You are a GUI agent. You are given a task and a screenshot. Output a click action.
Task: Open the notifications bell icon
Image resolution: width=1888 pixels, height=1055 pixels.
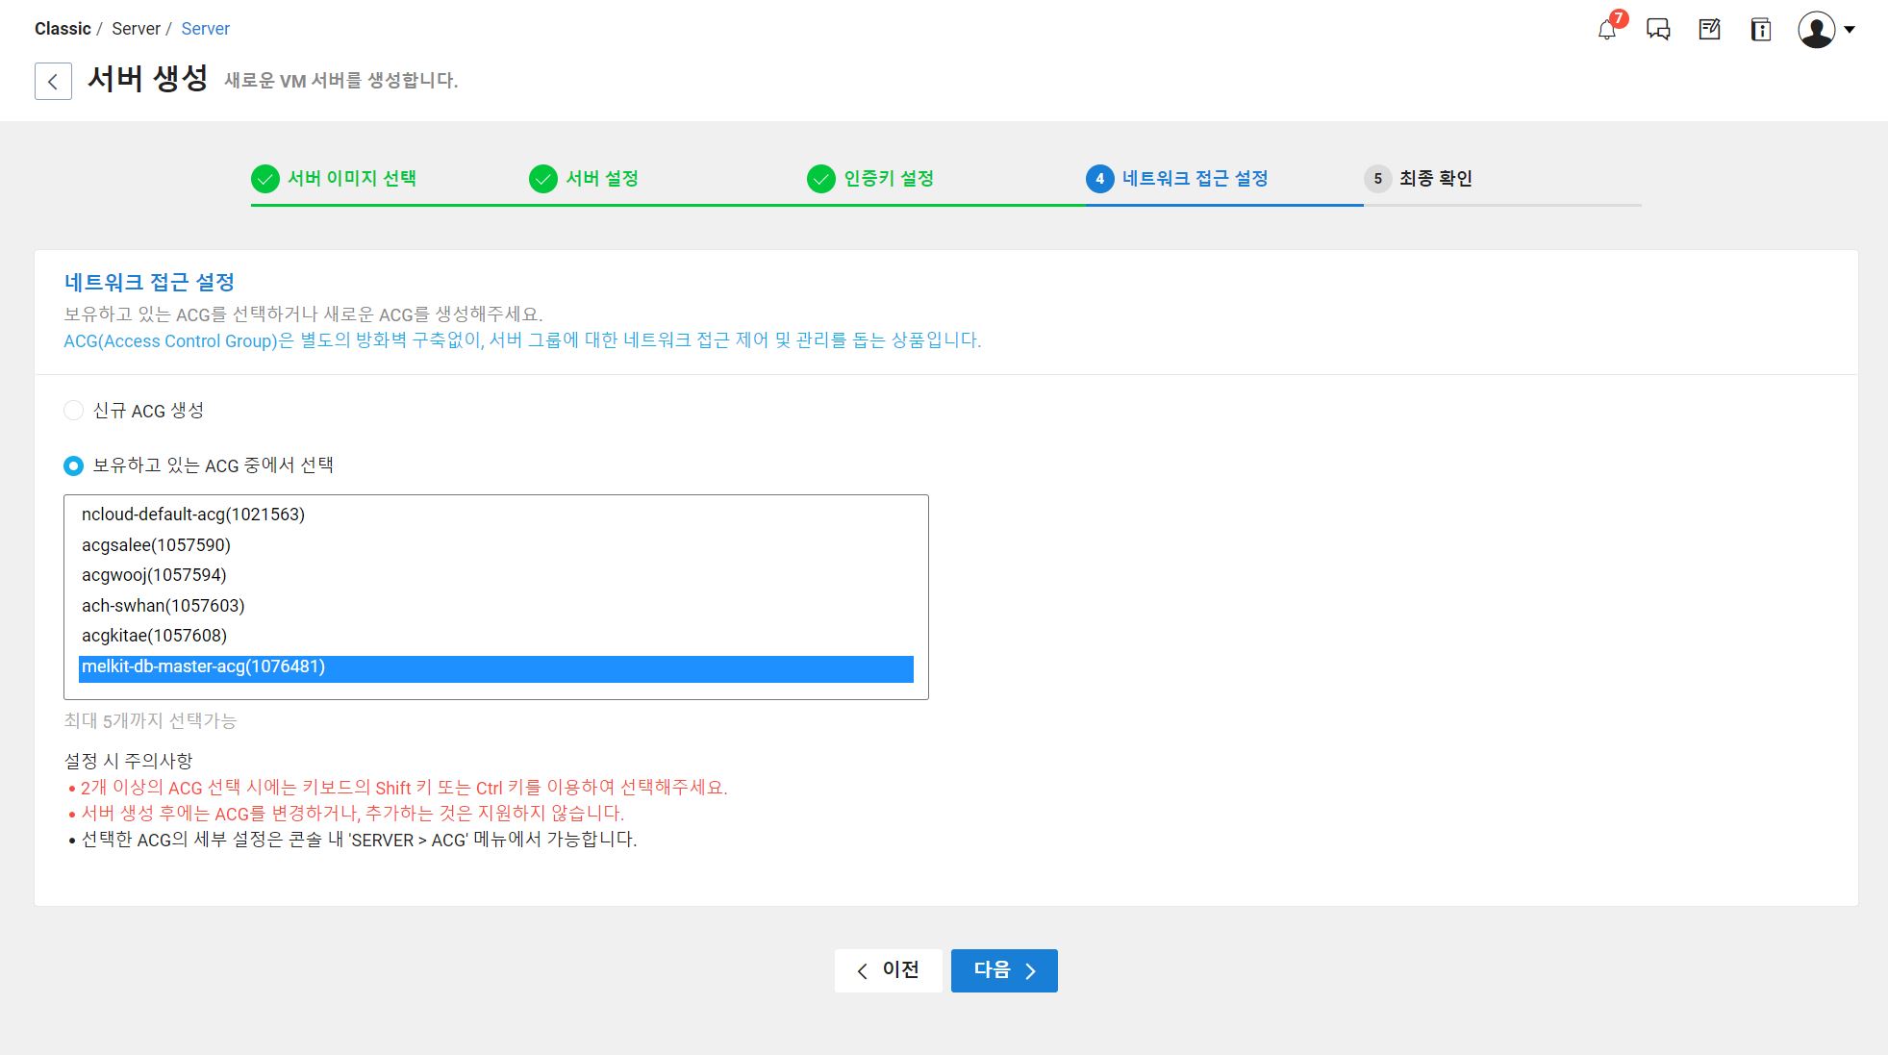(1606, 30)
